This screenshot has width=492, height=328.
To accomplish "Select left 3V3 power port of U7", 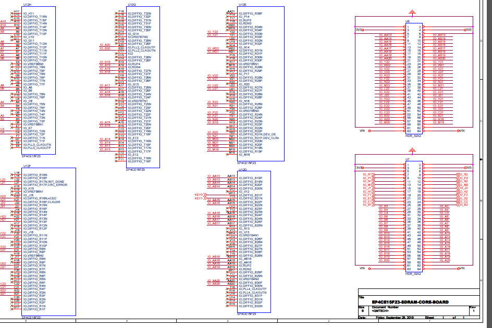I will pos(360,168).
